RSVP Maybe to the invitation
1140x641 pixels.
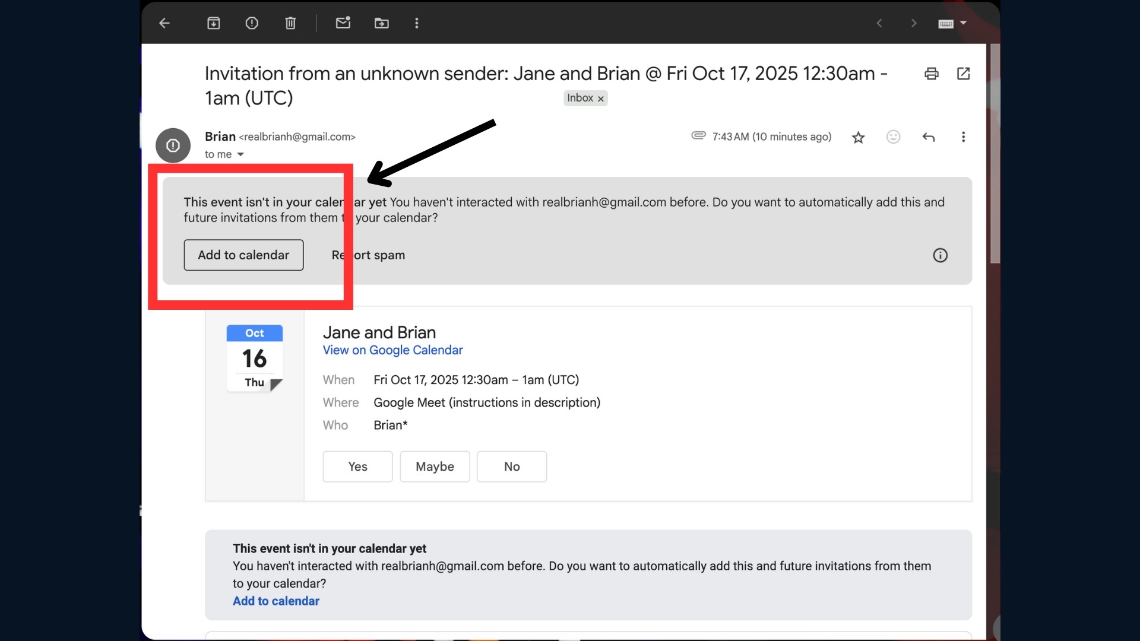click(435, 467)
